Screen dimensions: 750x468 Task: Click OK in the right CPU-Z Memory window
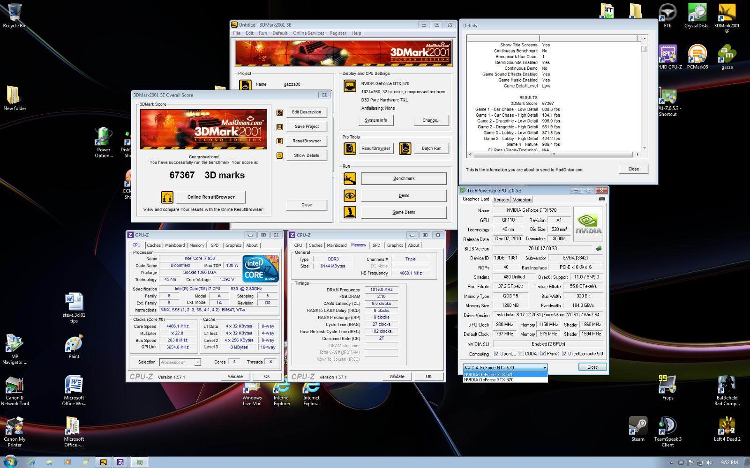428,376
